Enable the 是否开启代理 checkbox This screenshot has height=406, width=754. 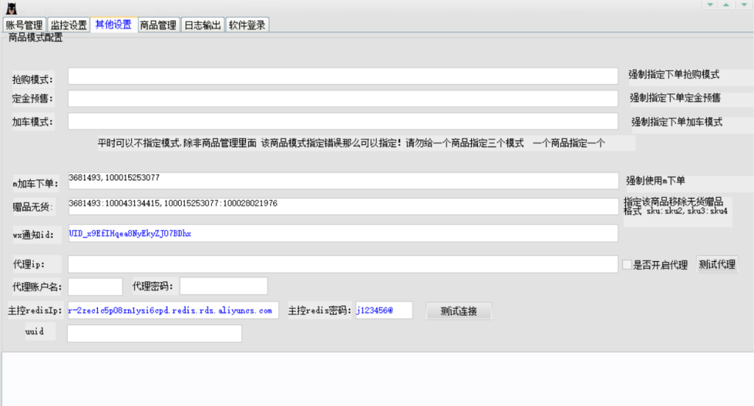[627, 265]
